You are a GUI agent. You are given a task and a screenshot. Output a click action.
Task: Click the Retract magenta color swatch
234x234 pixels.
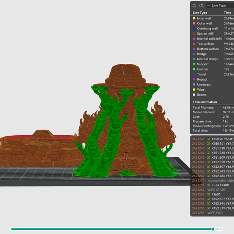point(194,79)
